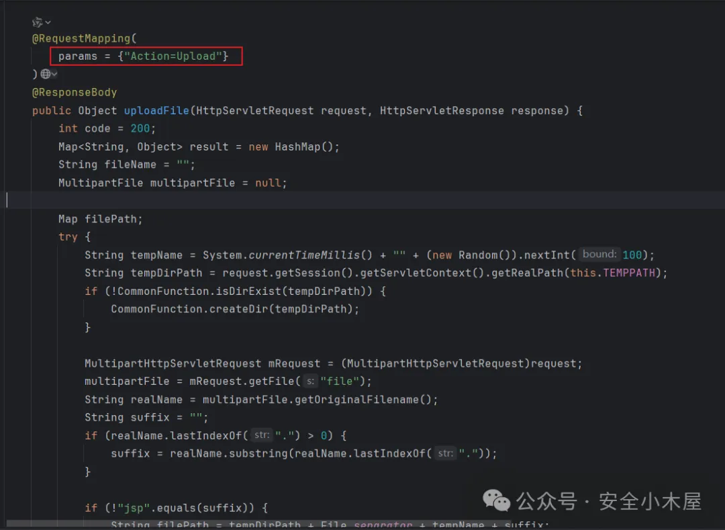The height and width of the screenshot is (530, 725).
Task: Click the @ResponseBody annotation
Action: pos(75,92)
